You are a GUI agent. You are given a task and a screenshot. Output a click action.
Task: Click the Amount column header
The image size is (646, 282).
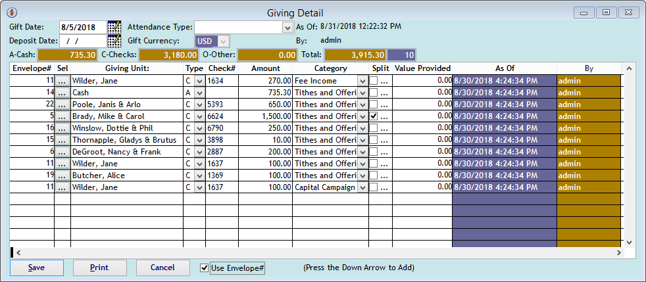(x=265, y=69)
